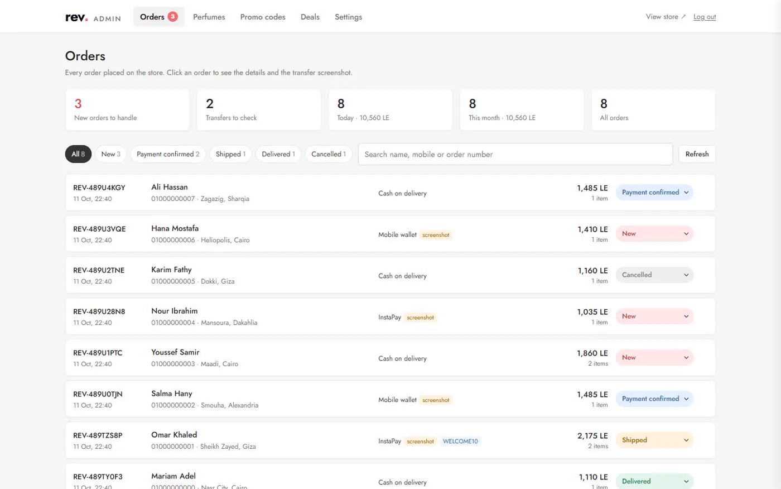The image size is (781, 489).
Task: Change Karim Fathy's Cancelled status dropdown
Action: pyautogui.click(x=654, y=275)
